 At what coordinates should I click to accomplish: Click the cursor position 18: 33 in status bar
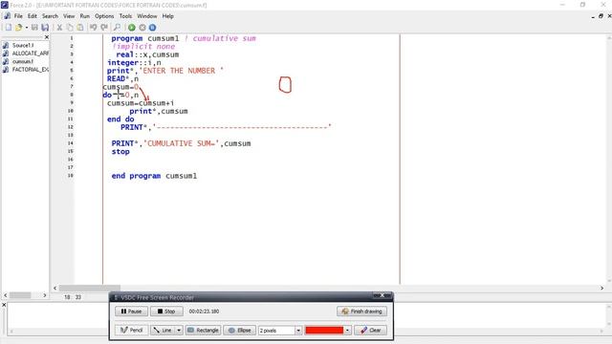73,297
